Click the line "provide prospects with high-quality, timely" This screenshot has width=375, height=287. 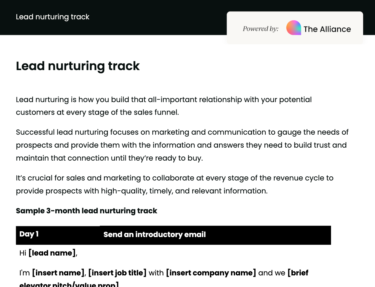pyautogui.click(x=142, y=191)
